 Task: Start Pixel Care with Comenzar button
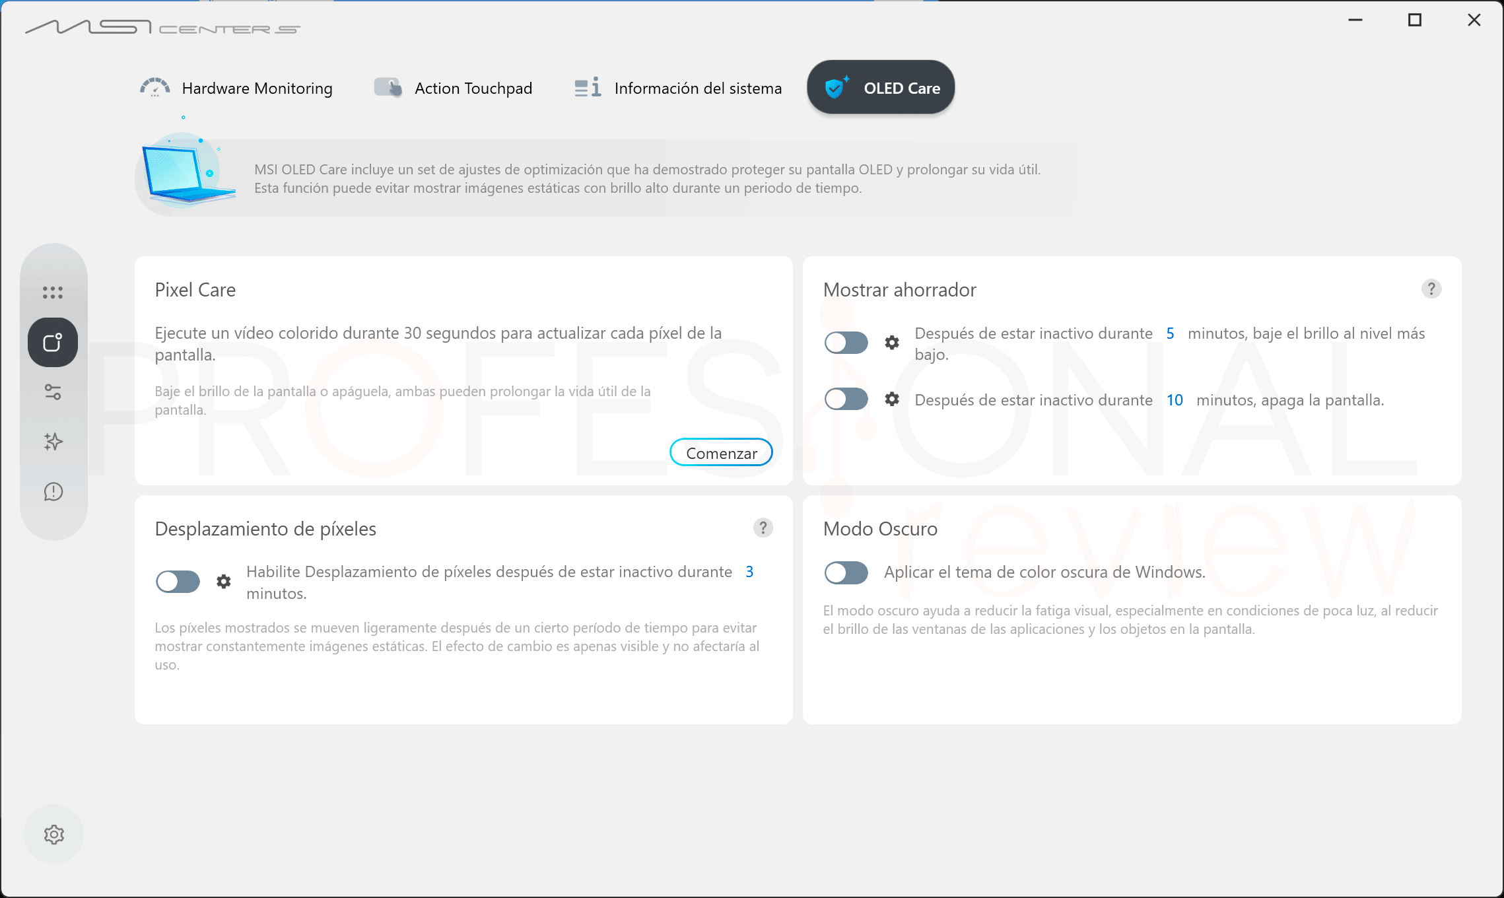(x=721, y=453)
